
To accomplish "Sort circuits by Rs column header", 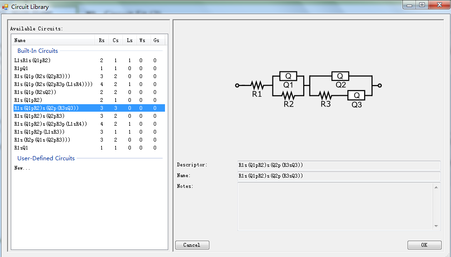I will pyautogui.click(x=101, y=41).
